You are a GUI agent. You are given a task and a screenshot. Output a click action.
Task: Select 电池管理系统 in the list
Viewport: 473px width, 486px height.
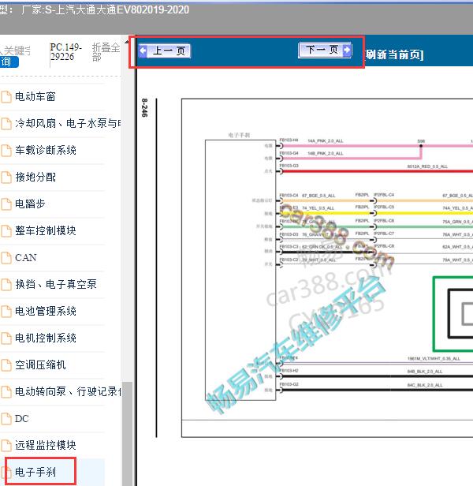pos(46,311)
